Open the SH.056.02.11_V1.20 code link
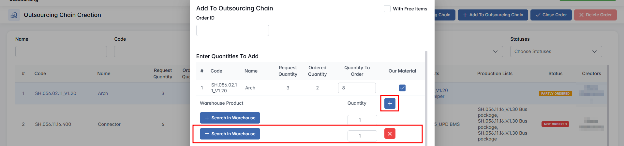Viewport: 624px width, 146px height. 55,93
